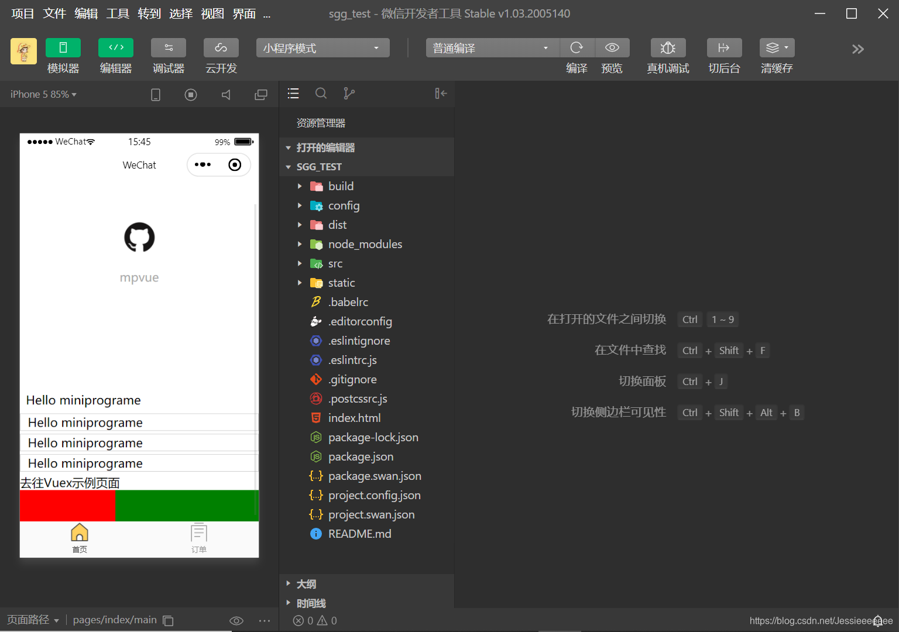The height and width of the screenshot is (632, 899).
Task: Collapse the sidebar panel icon
Action: click(441, 94)
